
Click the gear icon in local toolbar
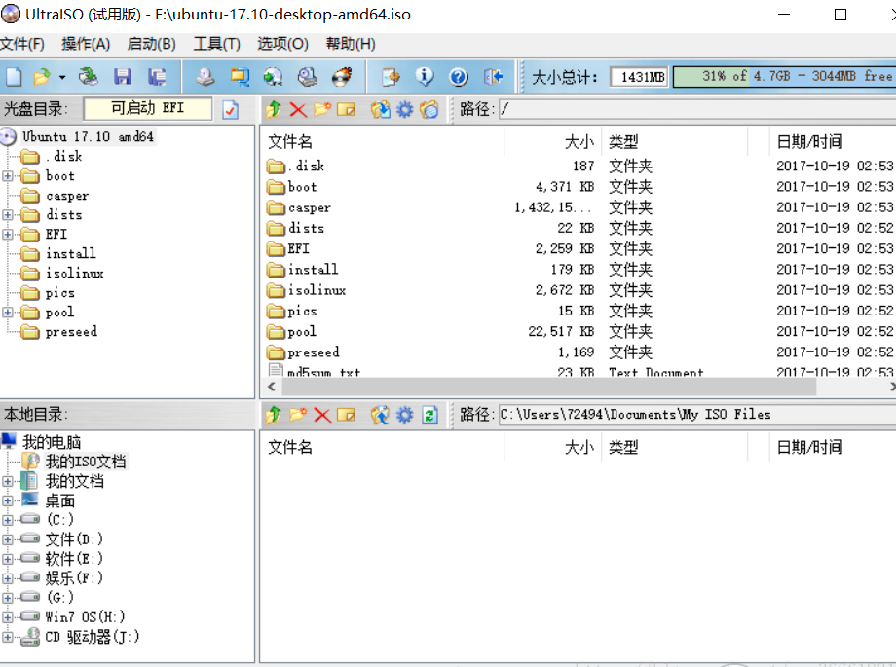click(x=404, y=415)
